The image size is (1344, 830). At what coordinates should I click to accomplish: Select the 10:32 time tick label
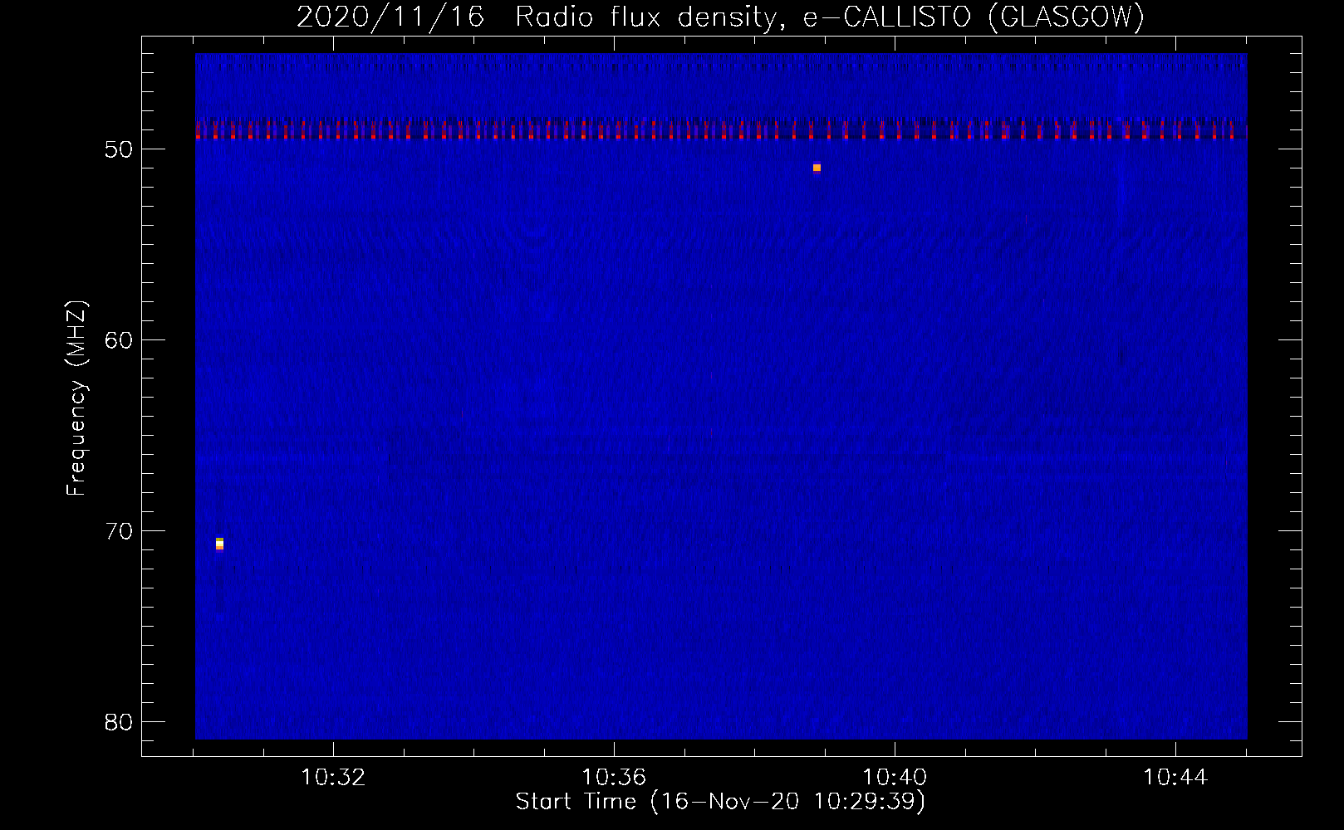(x=333, y=778)
